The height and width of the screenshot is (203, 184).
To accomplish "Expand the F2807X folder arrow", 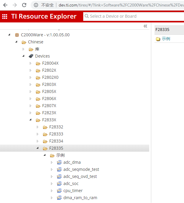I will point(30,106).
